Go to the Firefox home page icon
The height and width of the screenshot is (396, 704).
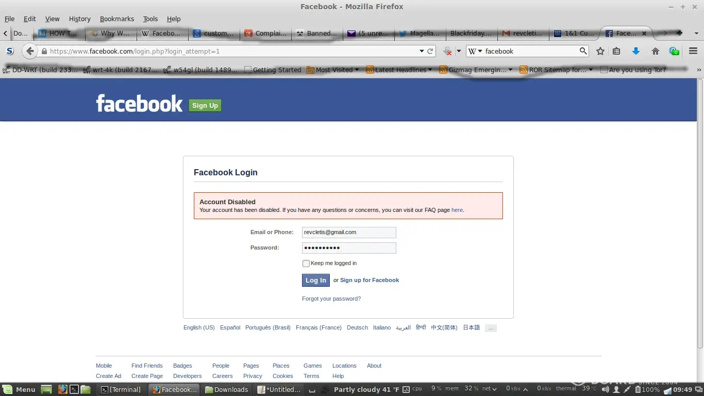point(656,51)
